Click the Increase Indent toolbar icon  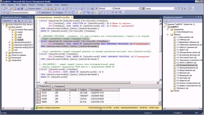(x=116, y=12)
